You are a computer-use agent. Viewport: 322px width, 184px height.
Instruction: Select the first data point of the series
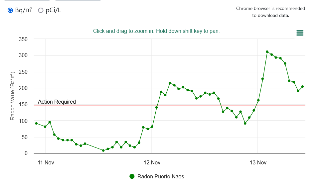36,124
